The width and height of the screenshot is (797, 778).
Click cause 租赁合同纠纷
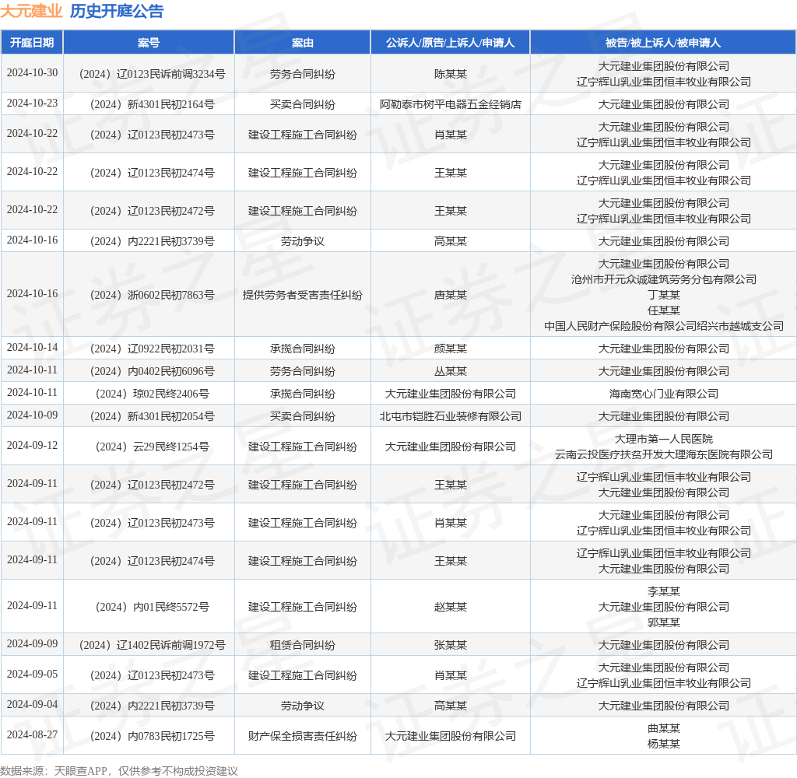point(303,646)
